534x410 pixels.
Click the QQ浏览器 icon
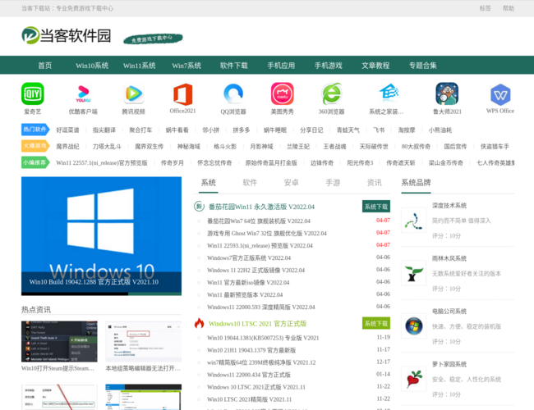pyautogui.click(x=233, y=93)
